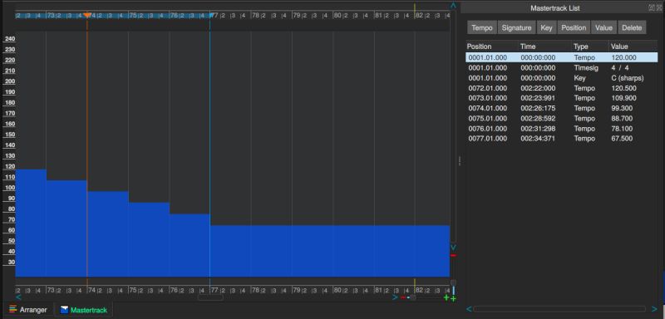Click time 002:34:371 in the list
The height and width of the screenshot is (319, 665).
click(x=538, y=139)
